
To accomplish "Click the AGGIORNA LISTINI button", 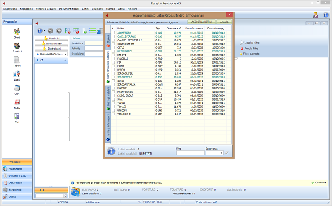I will [x=201, y=22].
